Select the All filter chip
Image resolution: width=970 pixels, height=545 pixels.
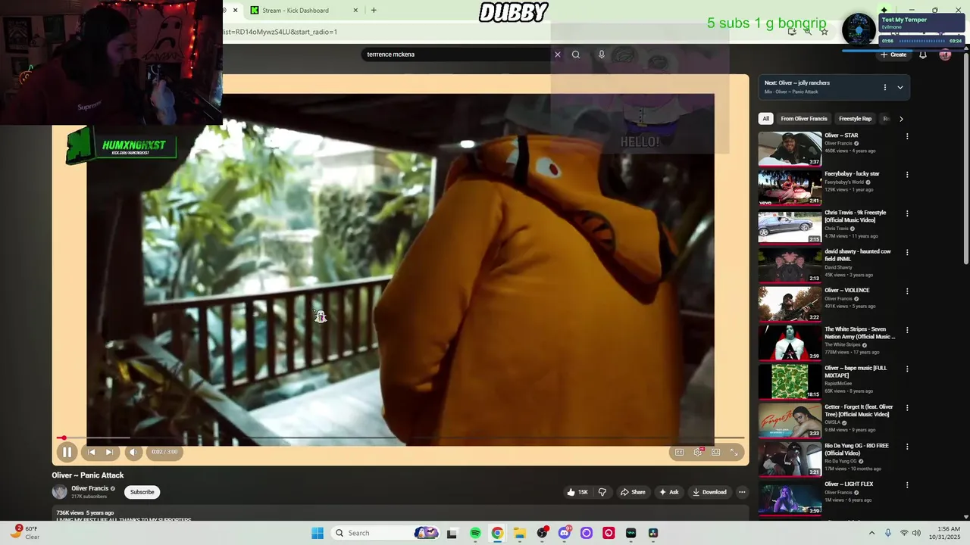766,119
